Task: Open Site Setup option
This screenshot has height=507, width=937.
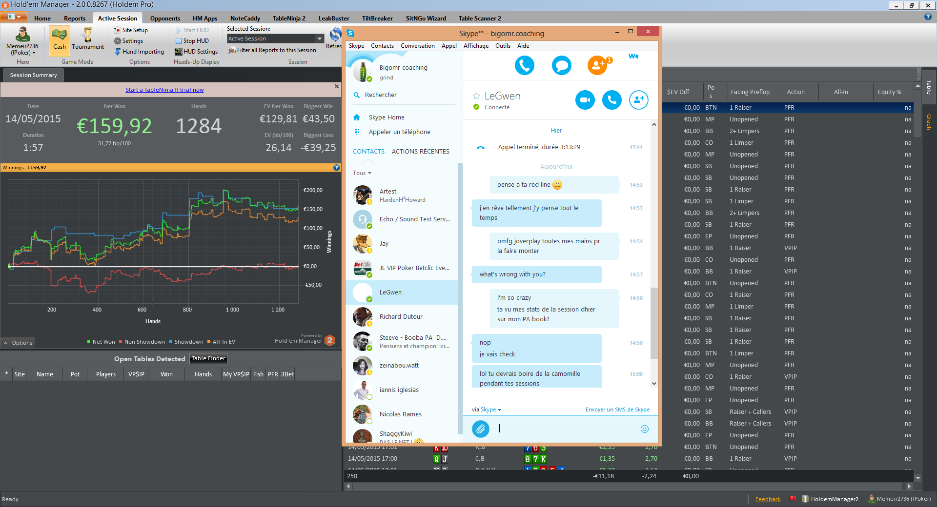Action: 131,30
